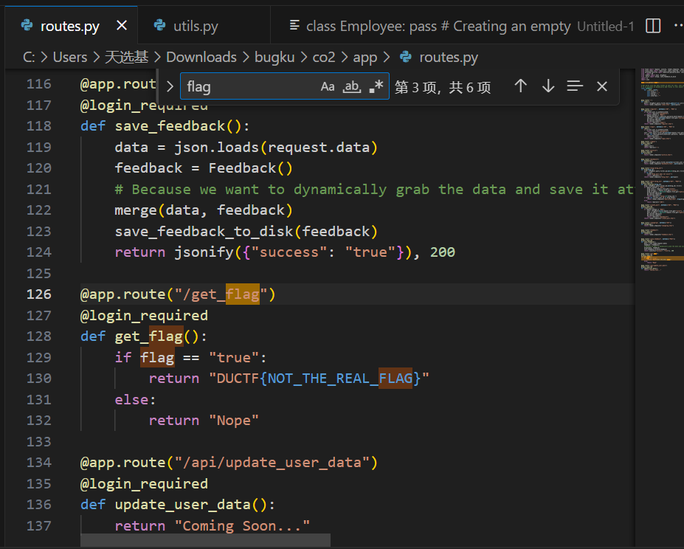Viewport: 684px width, 549px height.
Task: Open the editor more actions menu
Action: (x=677, y=26)
